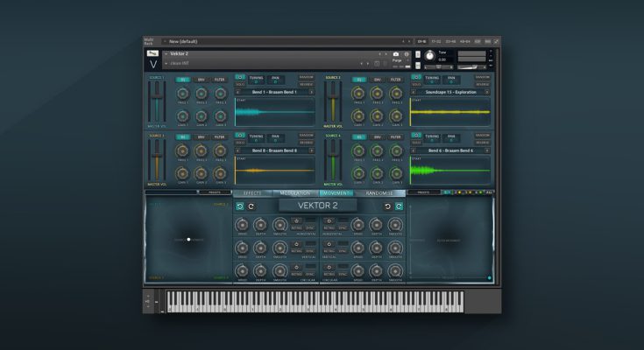644x350 pixels.
Task: Select next sample after Soundscape 15 - Exploration
Action: click(487, 93)
